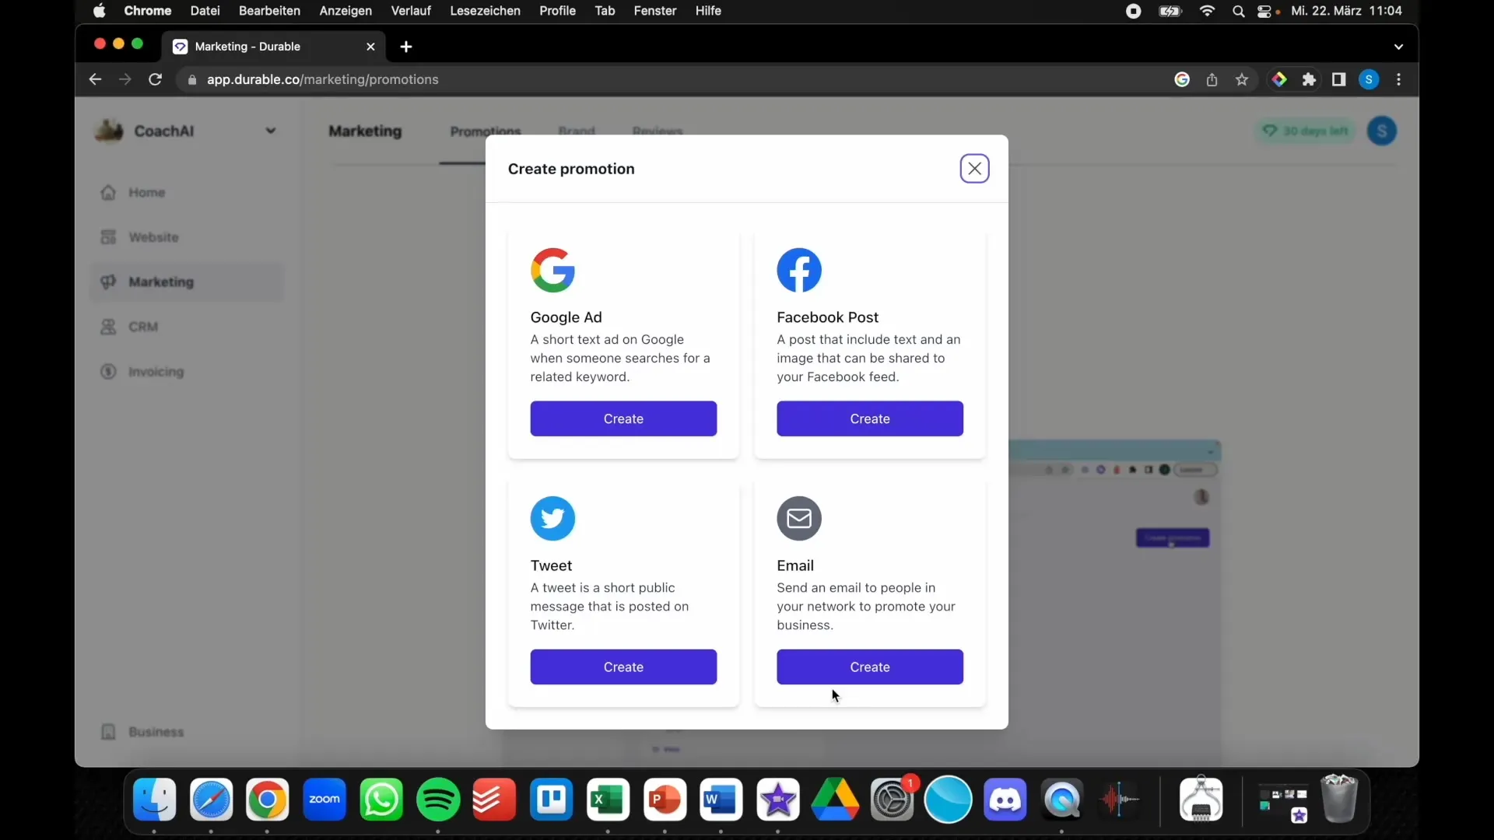Open Spotify from the dock

tap(438, 800)
